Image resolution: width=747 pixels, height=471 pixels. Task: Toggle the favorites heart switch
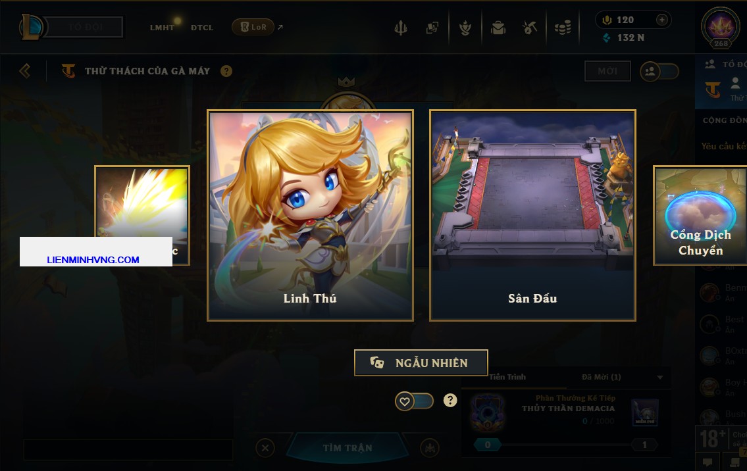[x=414, y=401]
